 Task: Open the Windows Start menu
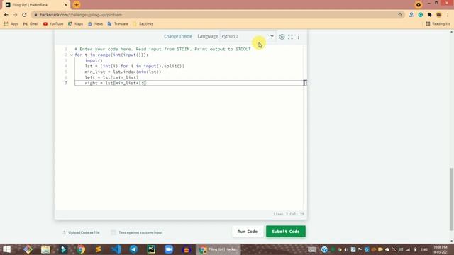click(6, 249)
